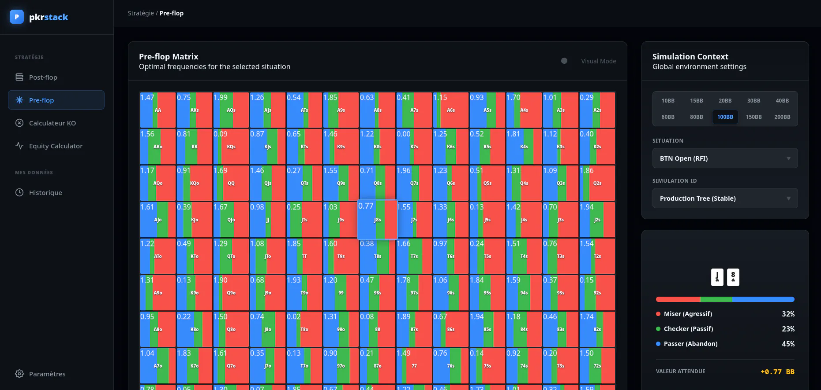Image resolution: width=821 pixels, height=390 pixels.
Task: Select the KQo hand cell
Action: coord(195,183)
